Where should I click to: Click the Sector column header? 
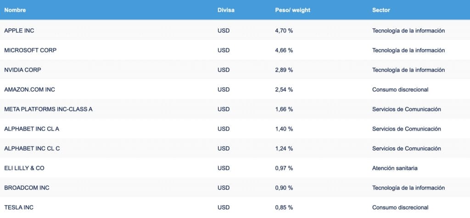[x=381, y=10]
